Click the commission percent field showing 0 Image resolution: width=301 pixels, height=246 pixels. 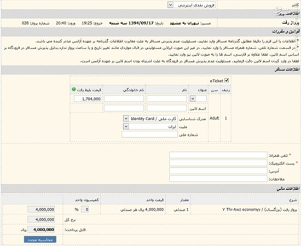coord(85,209)
